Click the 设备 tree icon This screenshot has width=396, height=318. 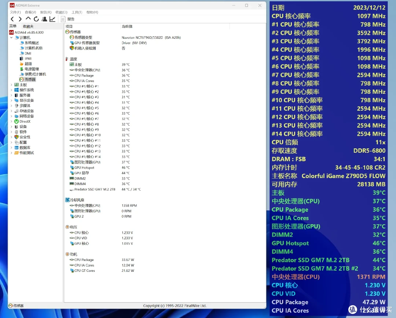(x=16, y=127)
